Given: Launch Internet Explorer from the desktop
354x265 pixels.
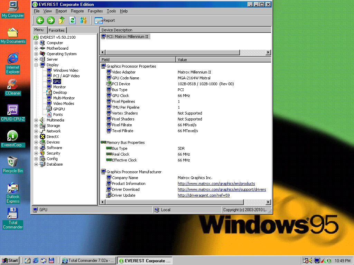Looking at the screenshot, I should pos(13,63).
